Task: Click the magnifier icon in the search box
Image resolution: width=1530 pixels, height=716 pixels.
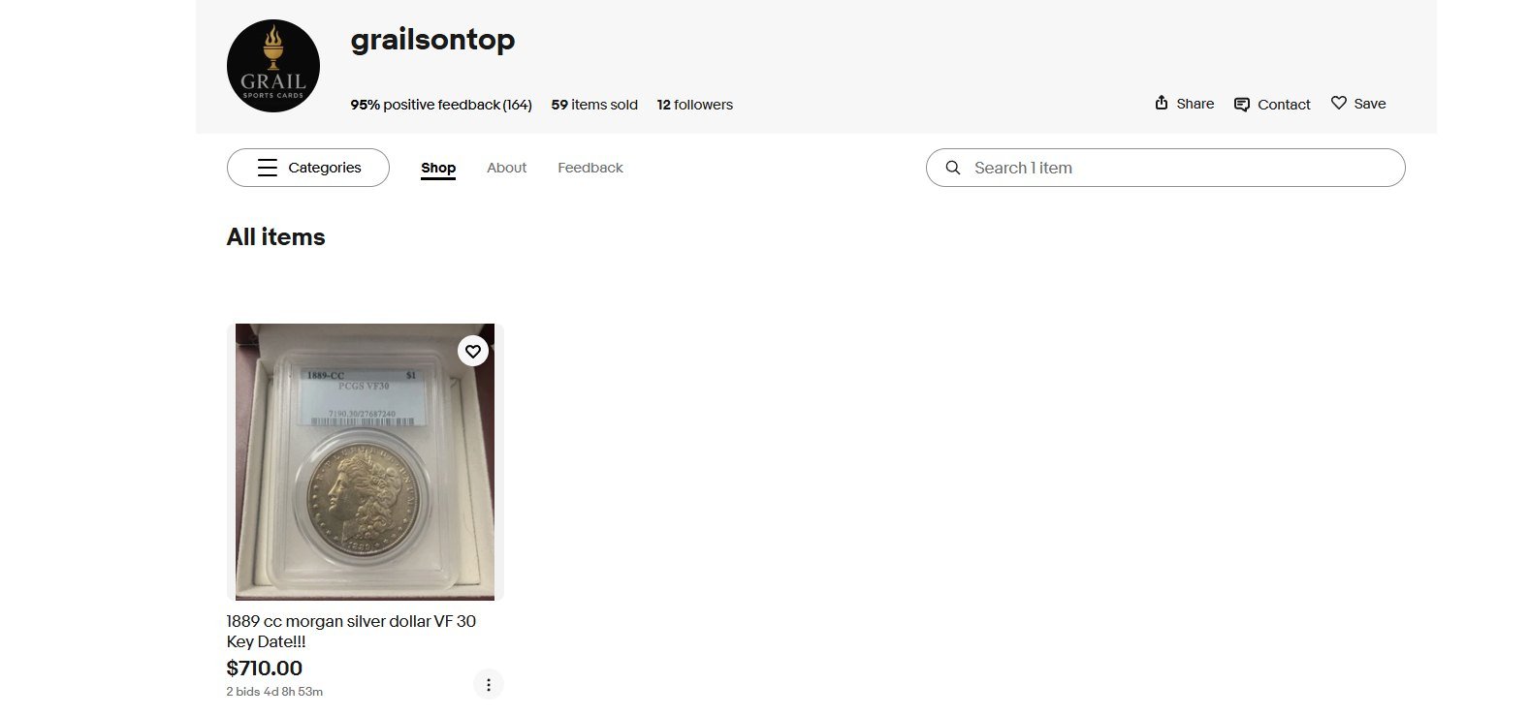Action: click(x=953, y=168)
